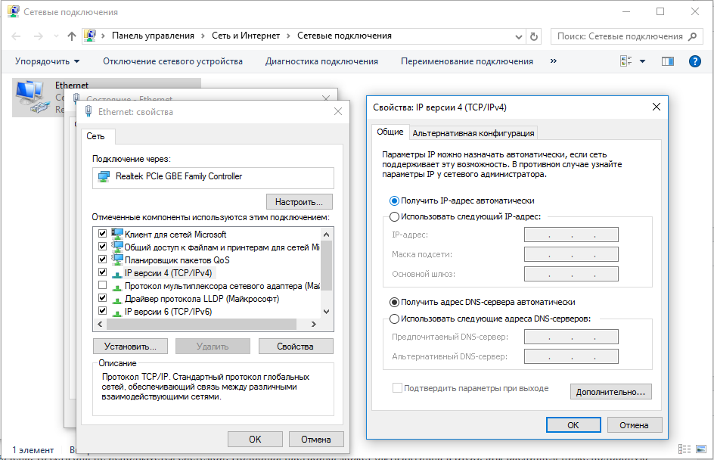Expand chevron after Панель управления breadcrumb
Viewport: 714px width, 460px height.
(203, 36)
